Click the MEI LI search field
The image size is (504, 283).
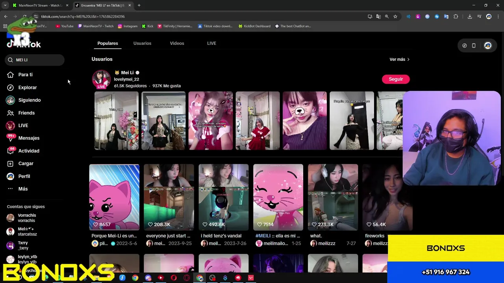[x=35, y=60]
